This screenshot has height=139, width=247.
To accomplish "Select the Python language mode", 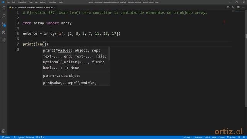I will 222,137.
